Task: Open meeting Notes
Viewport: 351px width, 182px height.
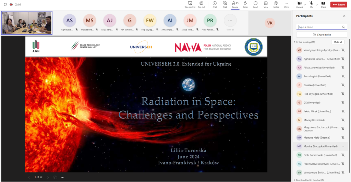Action: pyautogui.click(x=276, y=4)
